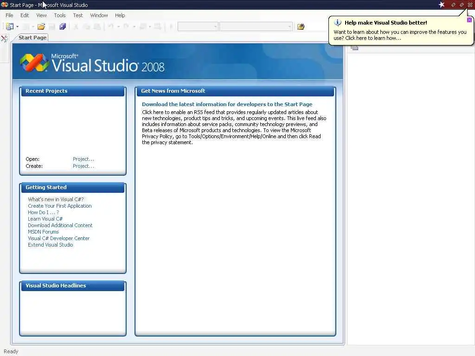Click the greyed-out Cut scissors icon
The width and height of the screenshot is (475, 356).
[x=76, y=26]
